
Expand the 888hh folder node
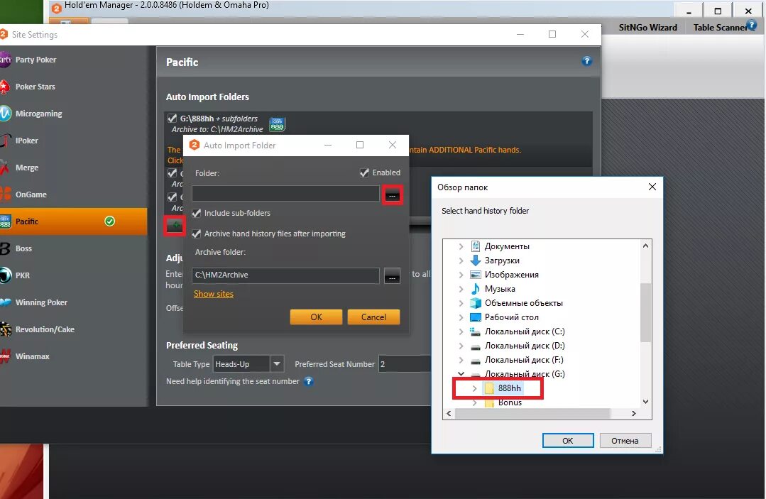click(474, 388)
